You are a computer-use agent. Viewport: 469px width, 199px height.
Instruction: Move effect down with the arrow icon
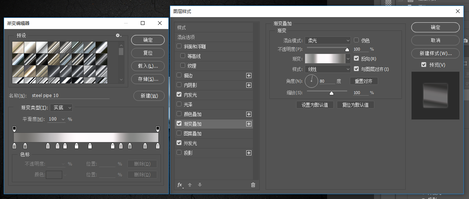coord(200,185)
